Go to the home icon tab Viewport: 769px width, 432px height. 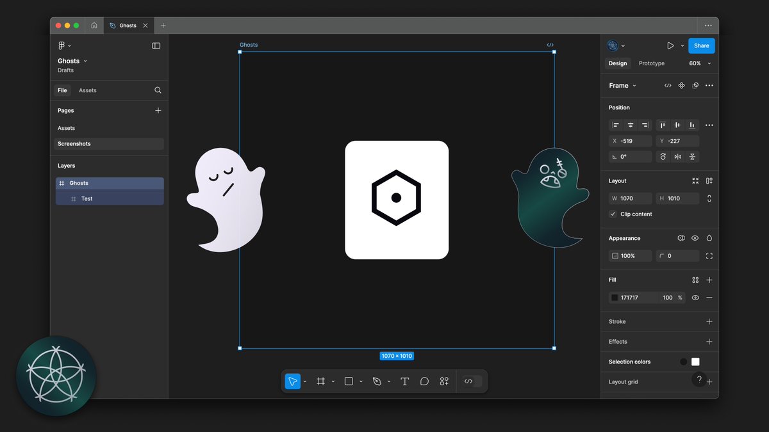coord(94,26)
